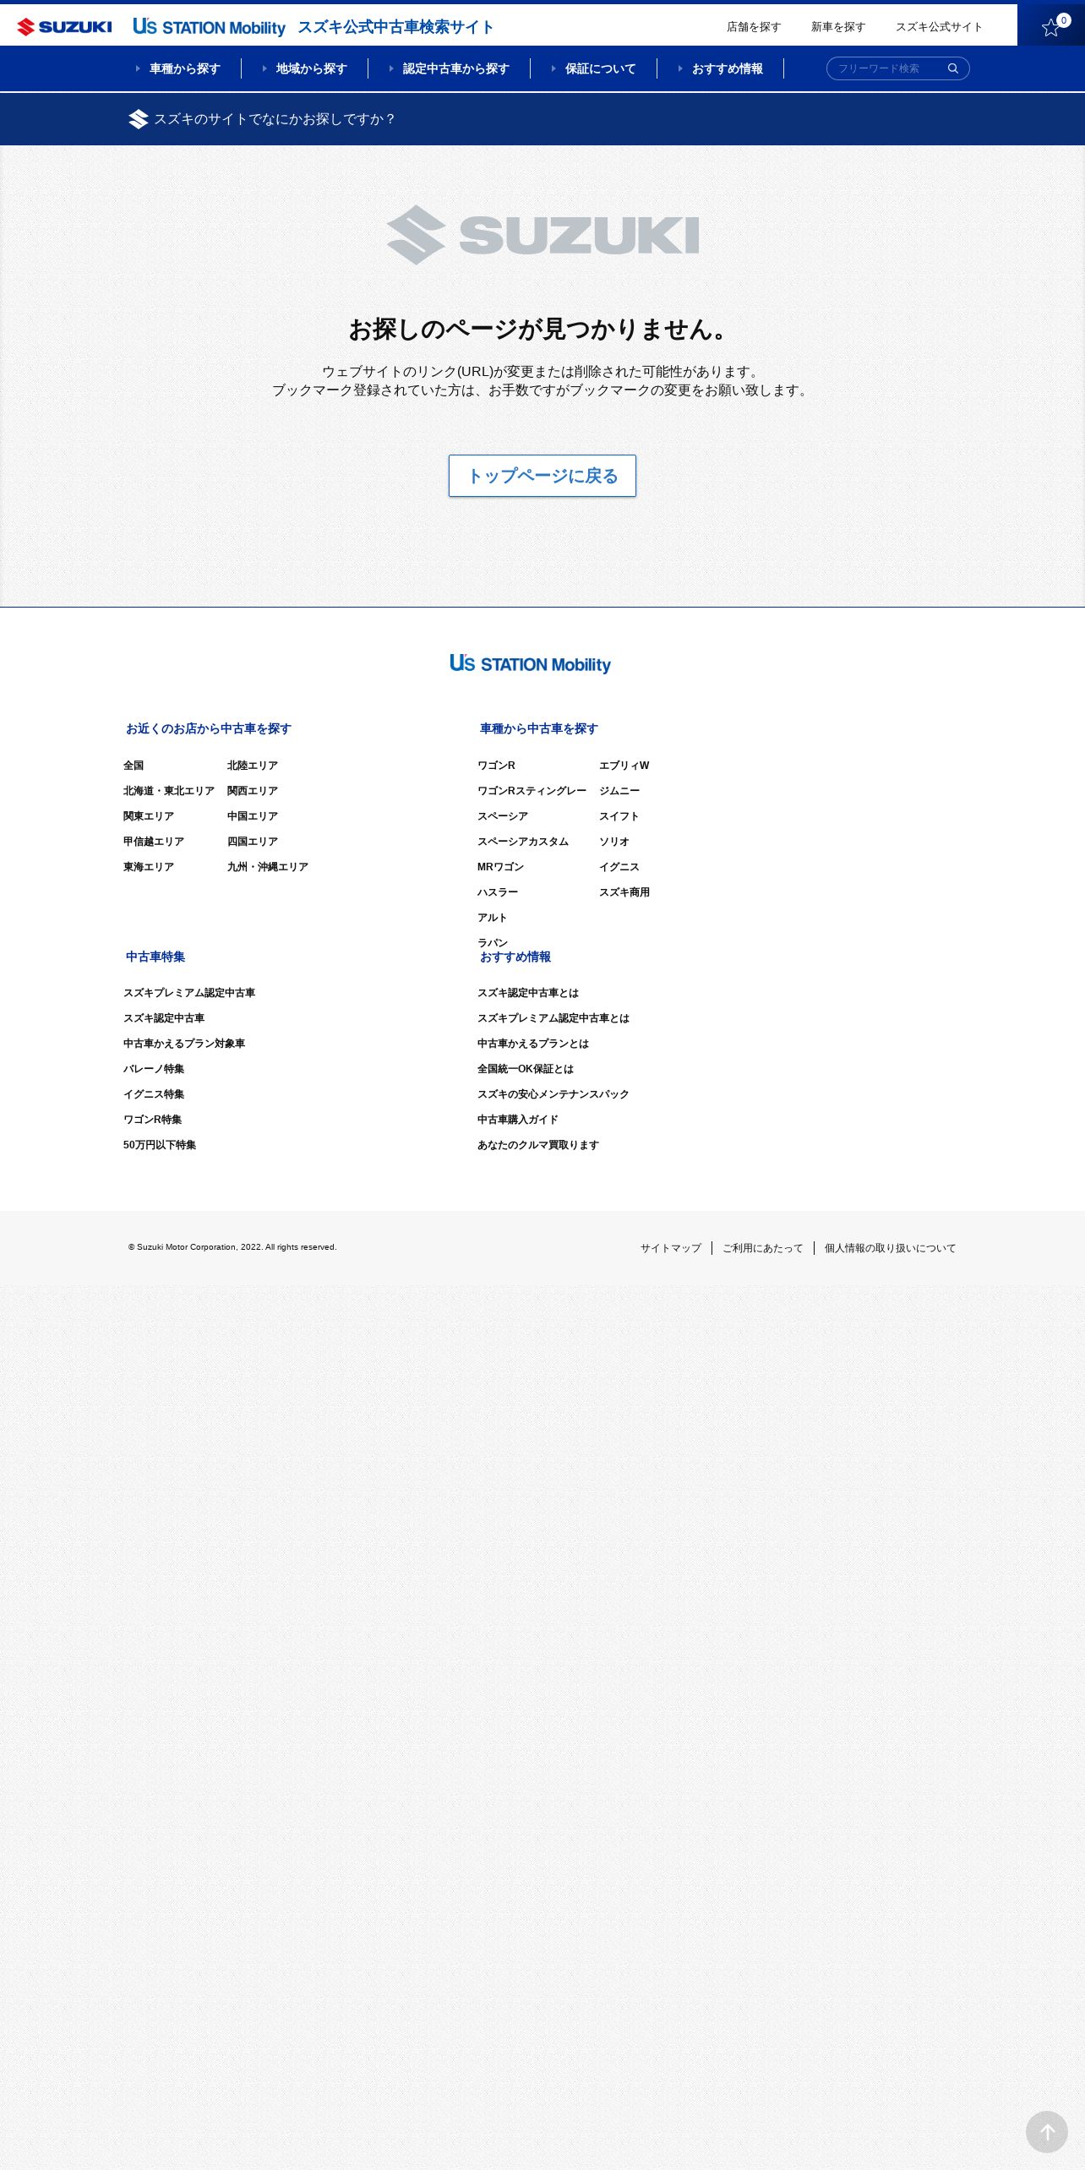Open the ワゴンRスティングレー model link
The height and width of the screenshot is (2170, 1085).
532,791
